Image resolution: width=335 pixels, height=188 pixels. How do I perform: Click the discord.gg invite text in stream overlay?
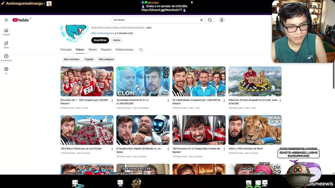[x=162, y=10]
